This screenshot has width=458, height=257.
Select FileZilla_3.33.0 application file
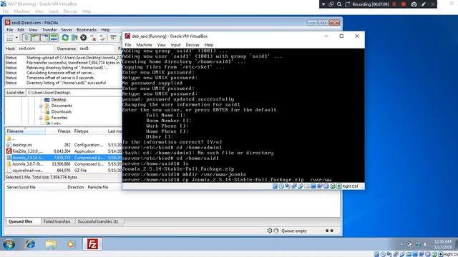point(64,151)
